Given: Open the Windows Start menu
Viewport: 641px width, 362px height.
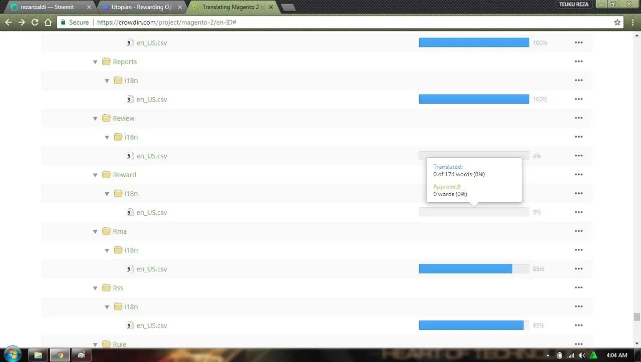Looking at the screenshot, I should point(12,354).
